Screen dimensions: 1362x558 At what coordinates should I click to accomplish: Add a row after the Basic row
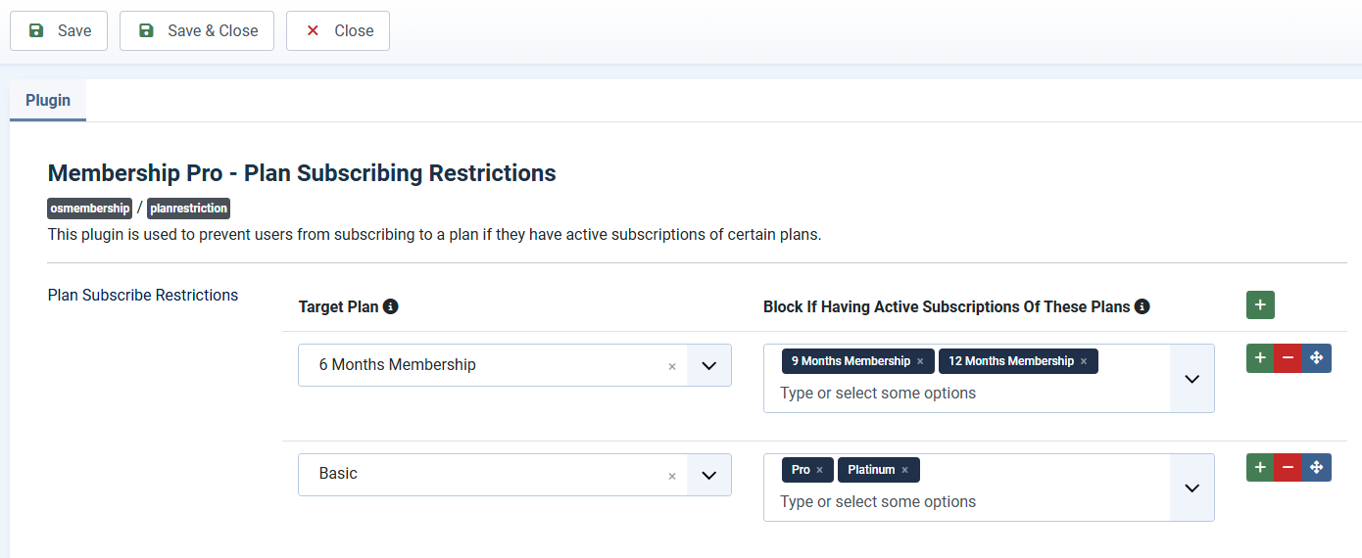(1260, 468)
